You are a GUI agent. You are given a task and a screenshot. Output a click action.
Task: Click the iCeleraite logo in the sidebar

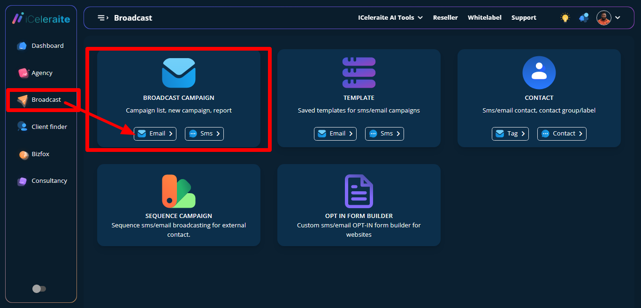pyautogui.click(x=41, y=19)
